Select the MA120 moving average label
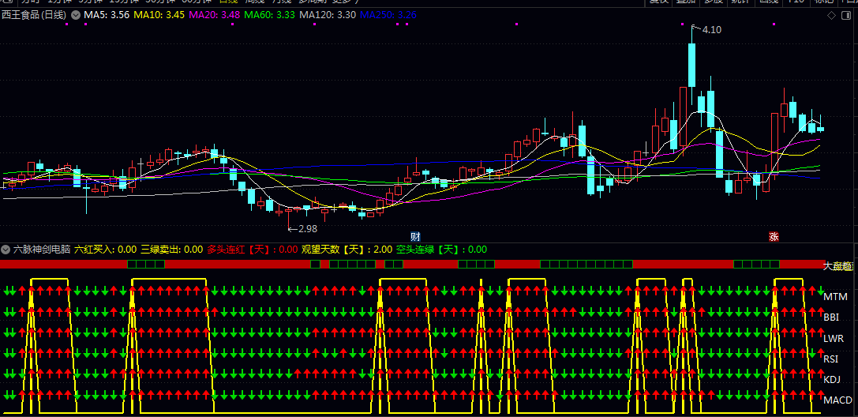858x417 pixels. click(328, 15)
